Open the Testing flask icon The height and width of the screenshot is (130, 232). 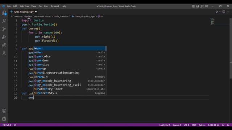click(4, 53)
